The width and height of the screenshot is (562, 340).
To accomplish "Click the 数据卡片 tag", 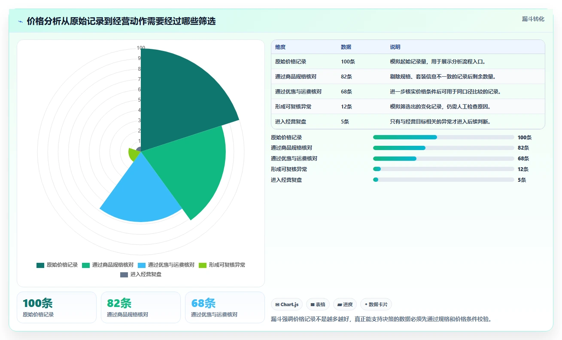I will click(376, 304).
